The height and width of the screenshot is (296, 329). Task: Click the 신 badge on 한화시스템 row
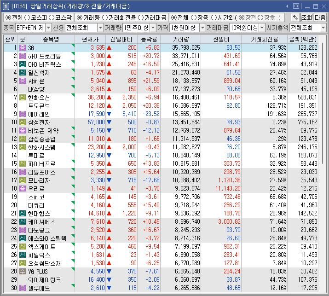coord(23,147)
